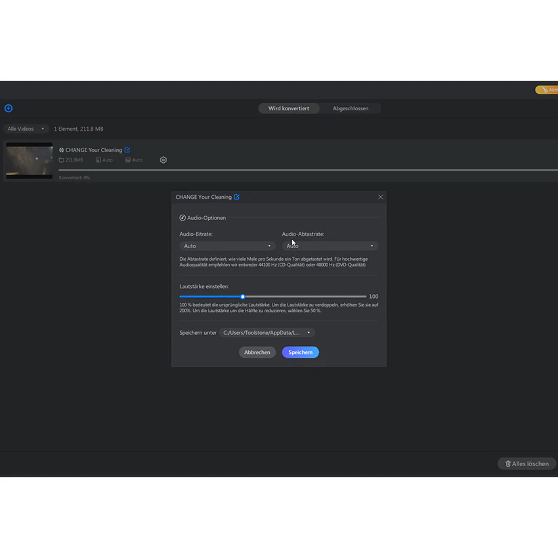Viewport: 558px width, 558px height.
Task: Click the 211.8MB file size icon
Action: pos(61,160)
